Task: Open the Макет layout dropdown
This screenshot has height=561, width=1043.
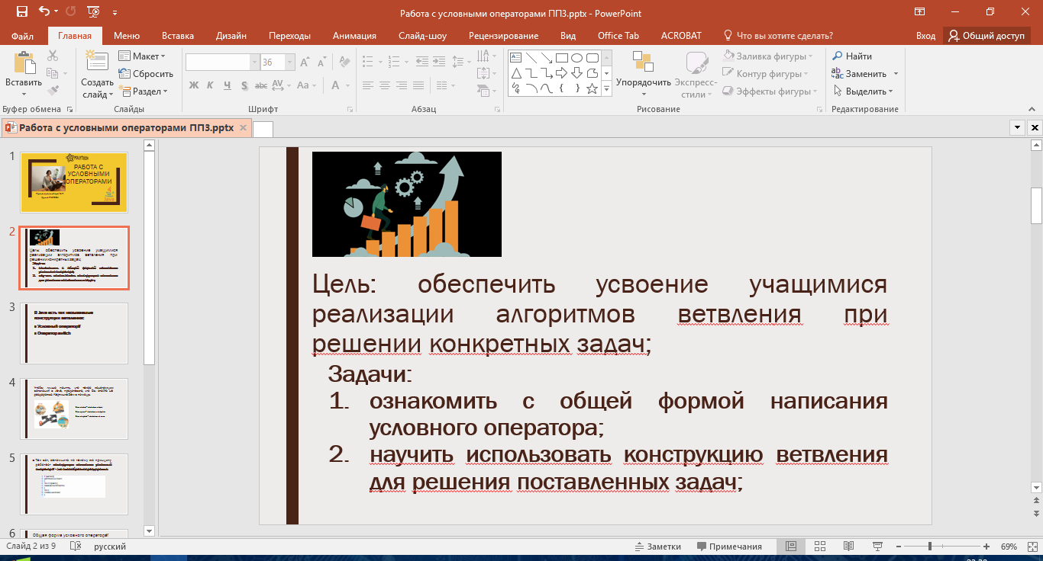Action: click(x=143, y=56)
